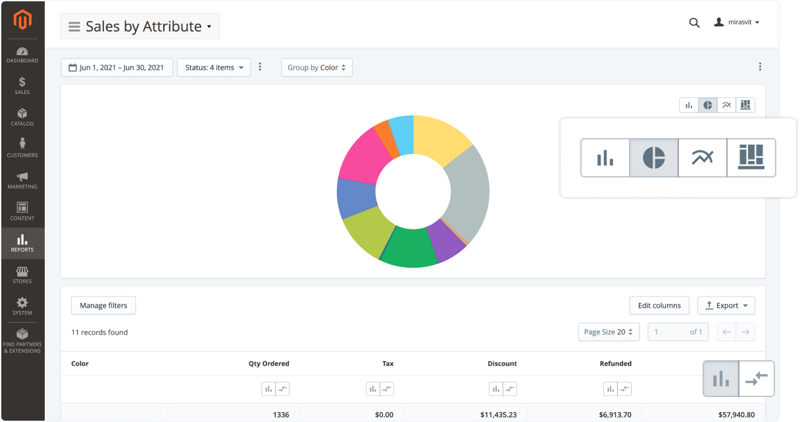Open the Dashboard sidebar section

click(x=22, y=55)
